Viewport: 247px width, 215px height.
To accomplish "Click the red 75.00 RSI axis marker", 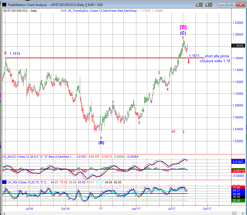I will tap(238, 187).
